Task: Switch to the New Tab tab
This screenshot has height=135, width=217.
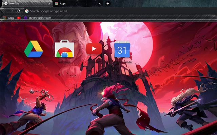Action: [26, 4]
